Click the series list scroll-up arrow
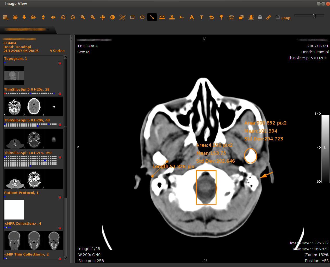Viewport: 330px width, 267px height. 65,57
